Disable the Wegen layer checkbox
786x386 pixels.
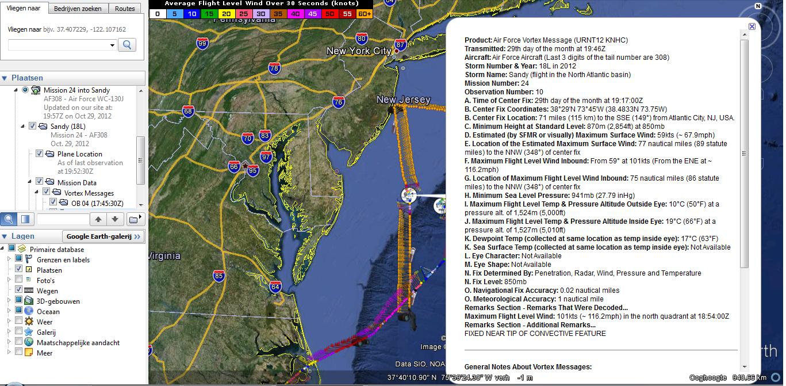pyautogui.click(x=19, y=291)
